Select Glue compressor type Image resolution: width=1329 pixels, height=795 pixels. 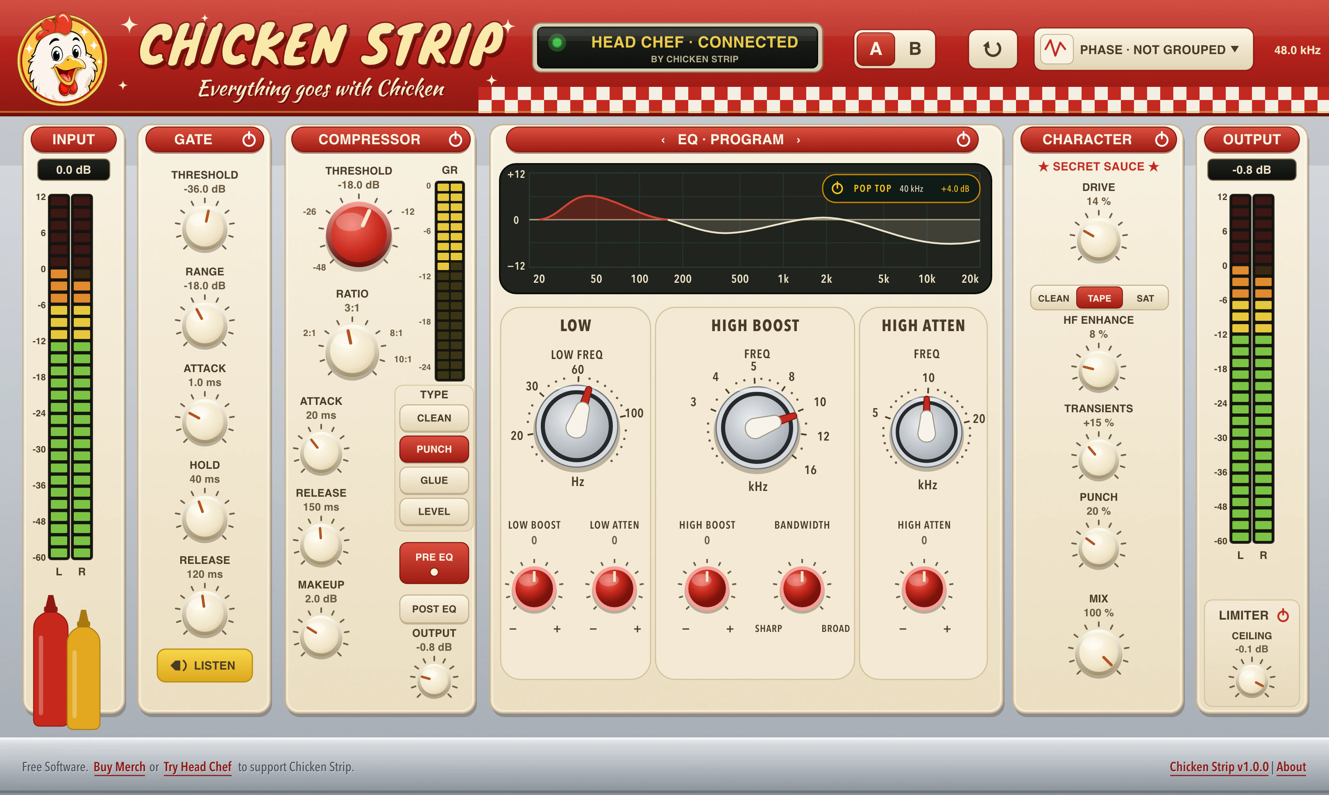pyautogui.click(x=434, y=480)
